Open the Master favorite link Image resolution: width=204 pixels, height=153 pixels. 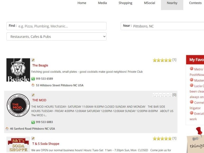coord(199,81)
